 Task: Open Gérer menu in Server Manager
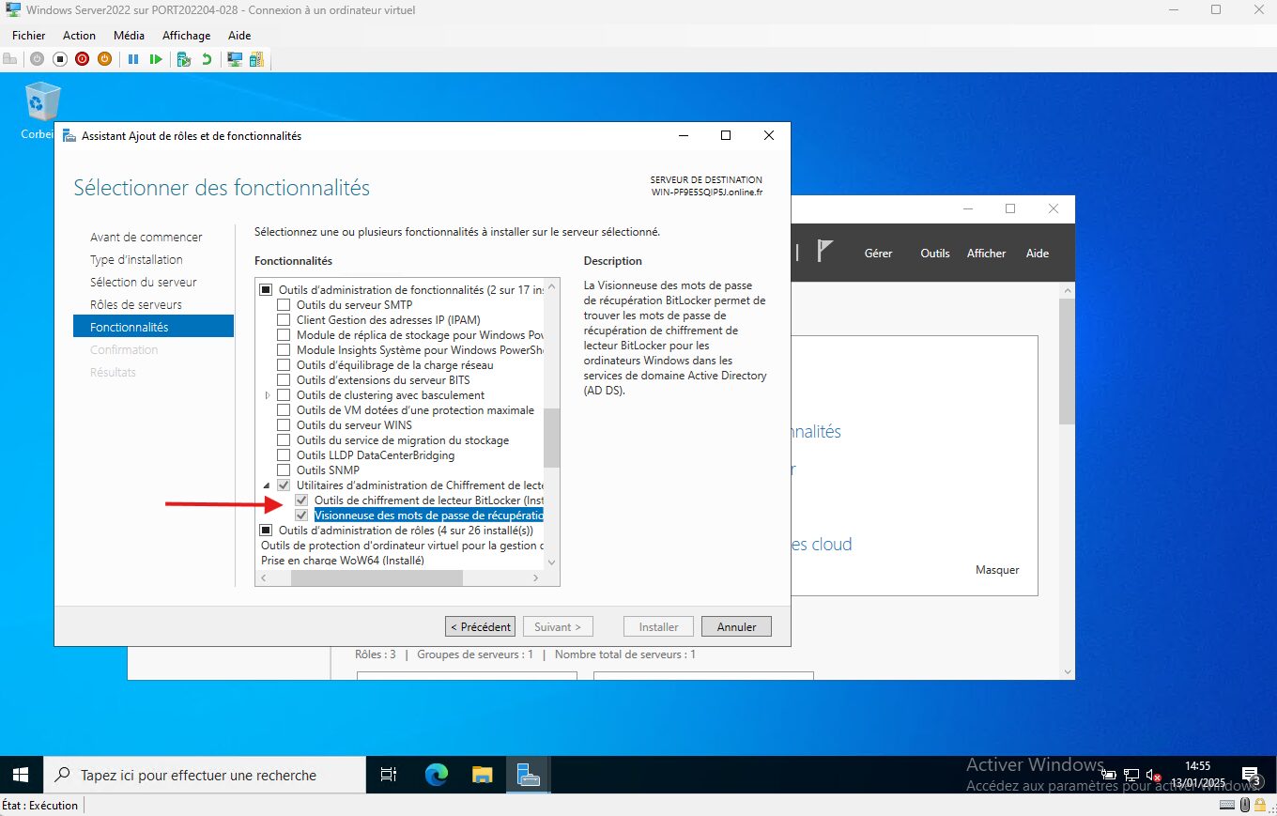tap(878, 254)
